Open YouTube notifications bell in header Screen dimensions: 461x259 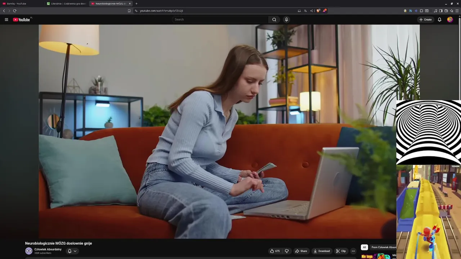coord(439,19)
